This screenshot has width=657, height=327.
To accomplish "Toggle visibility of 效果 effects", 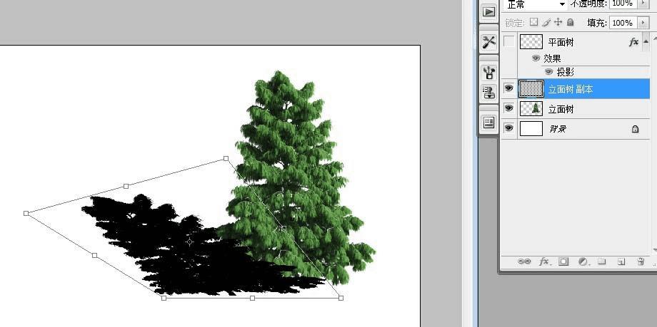I will [x=536, y=58].
